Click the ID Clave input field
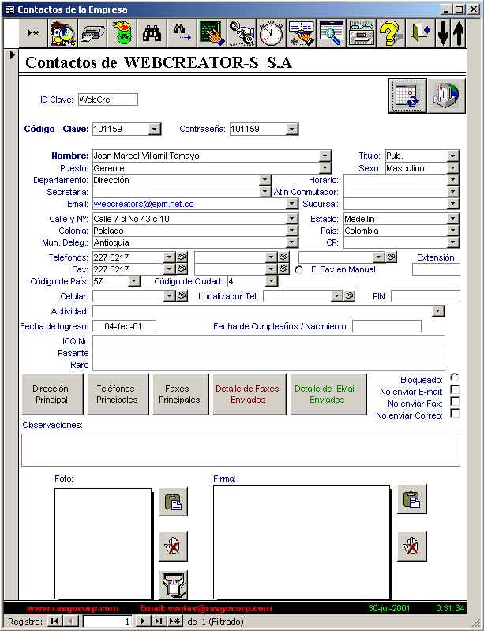 108,100
